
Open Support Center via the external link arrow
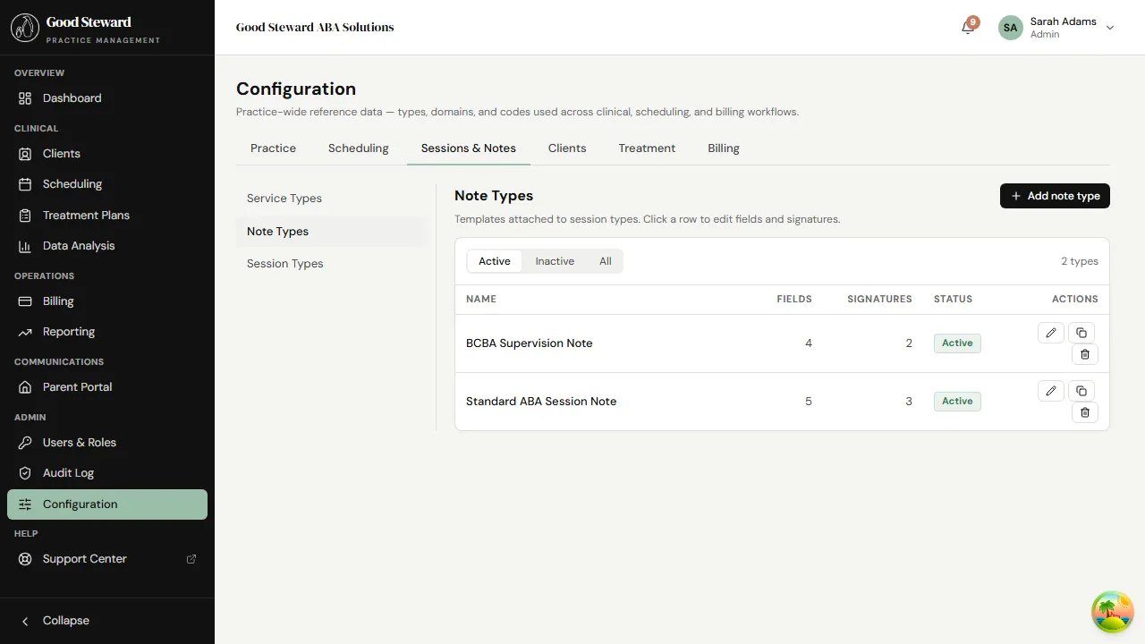click(x=191, y=558)
